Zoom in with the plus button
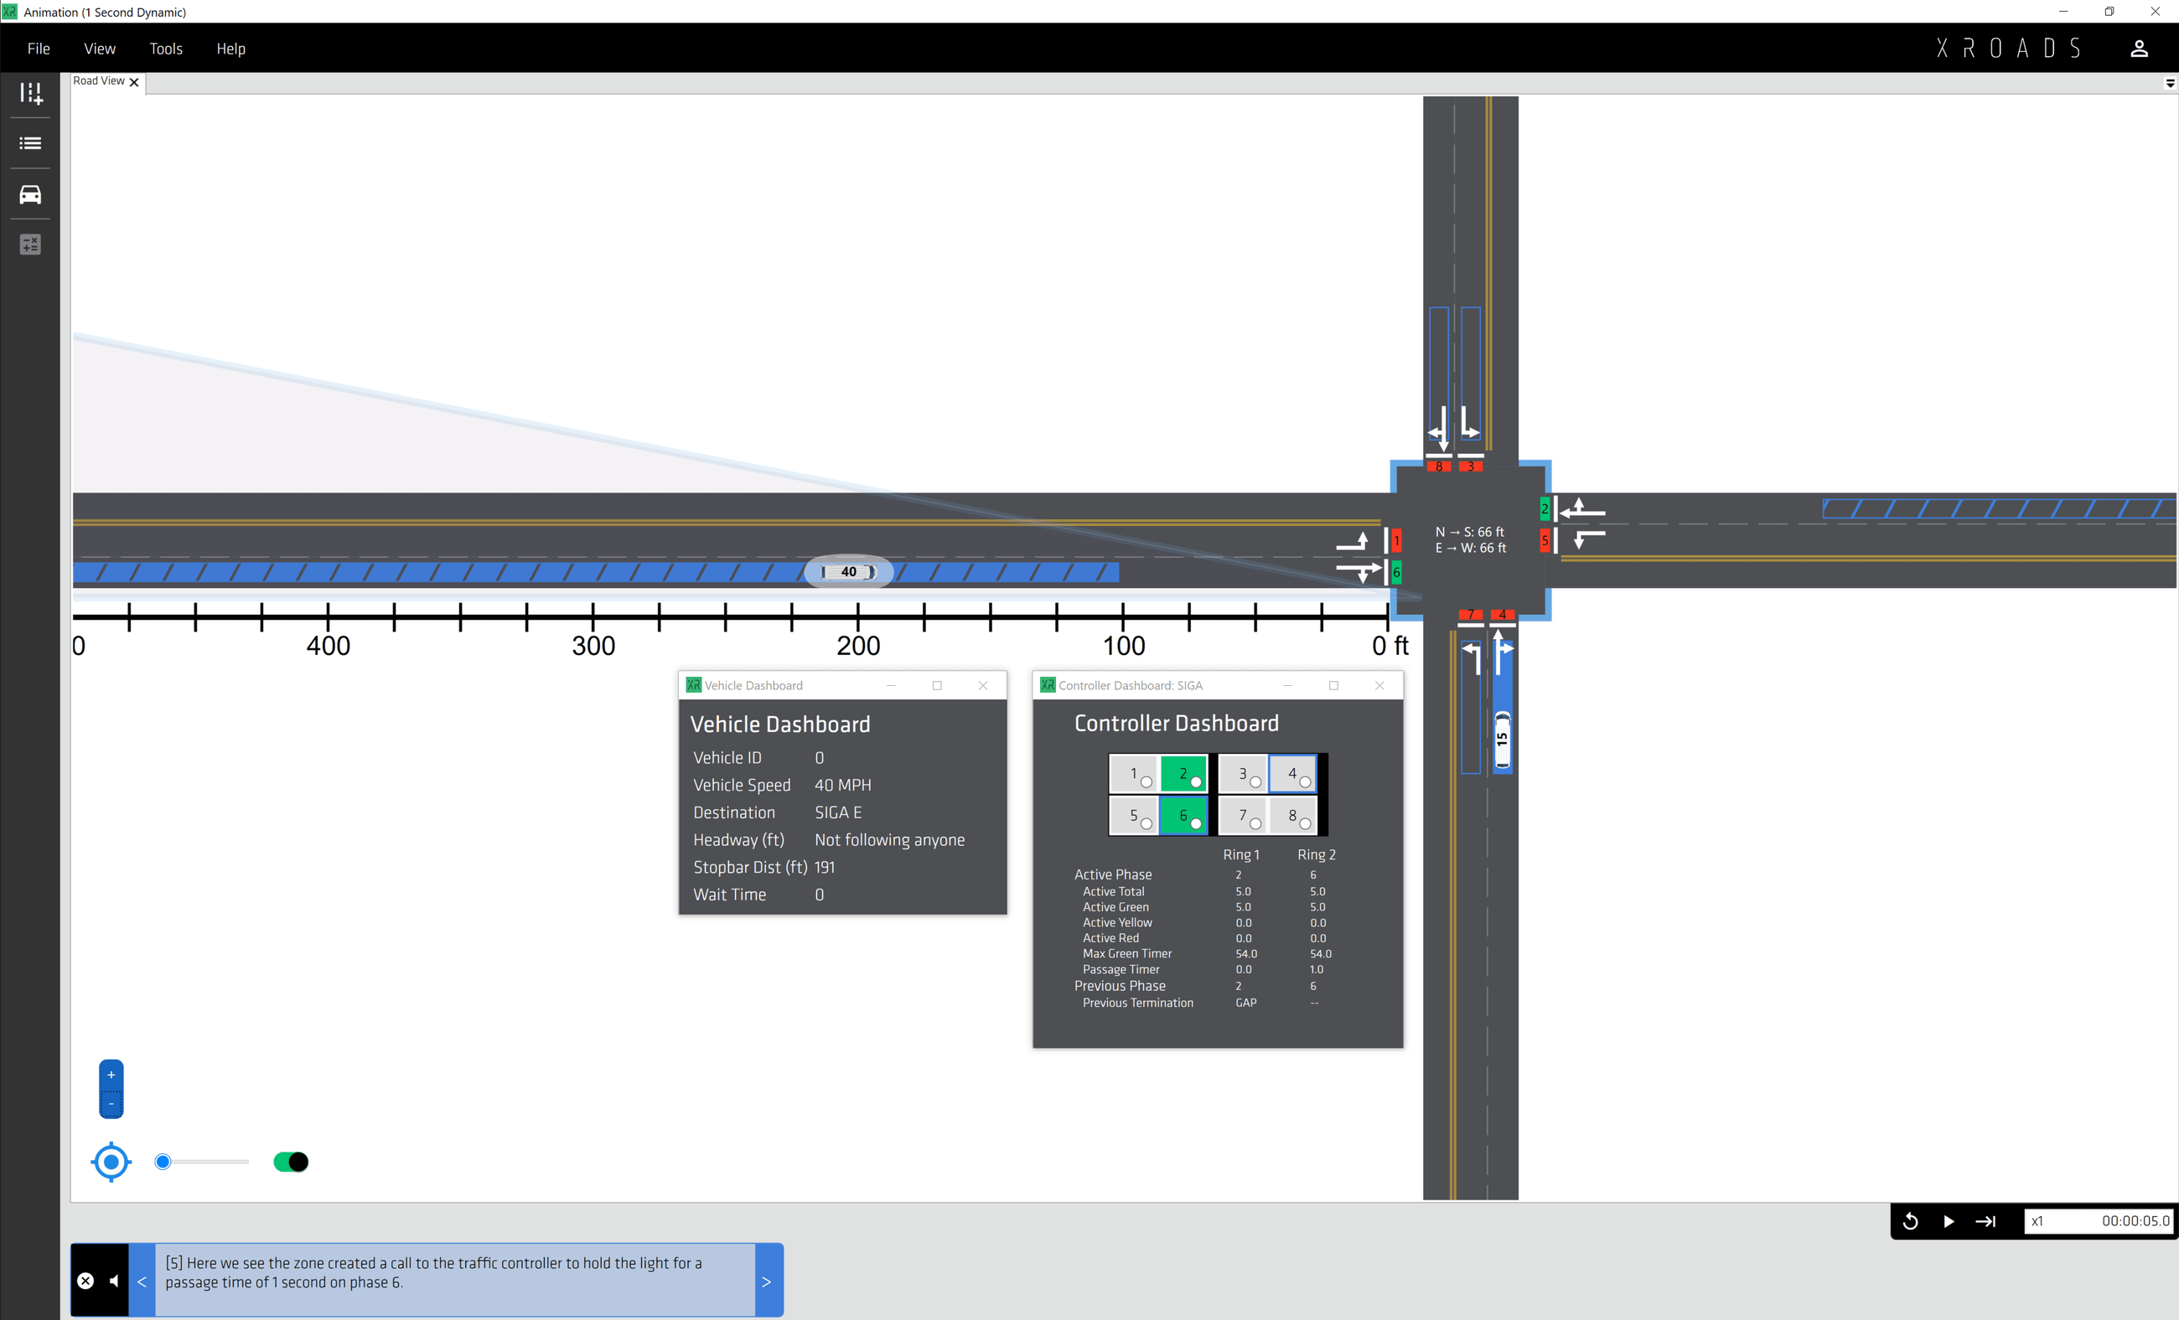The image size is (2179, 1320). pos(111,1075)
